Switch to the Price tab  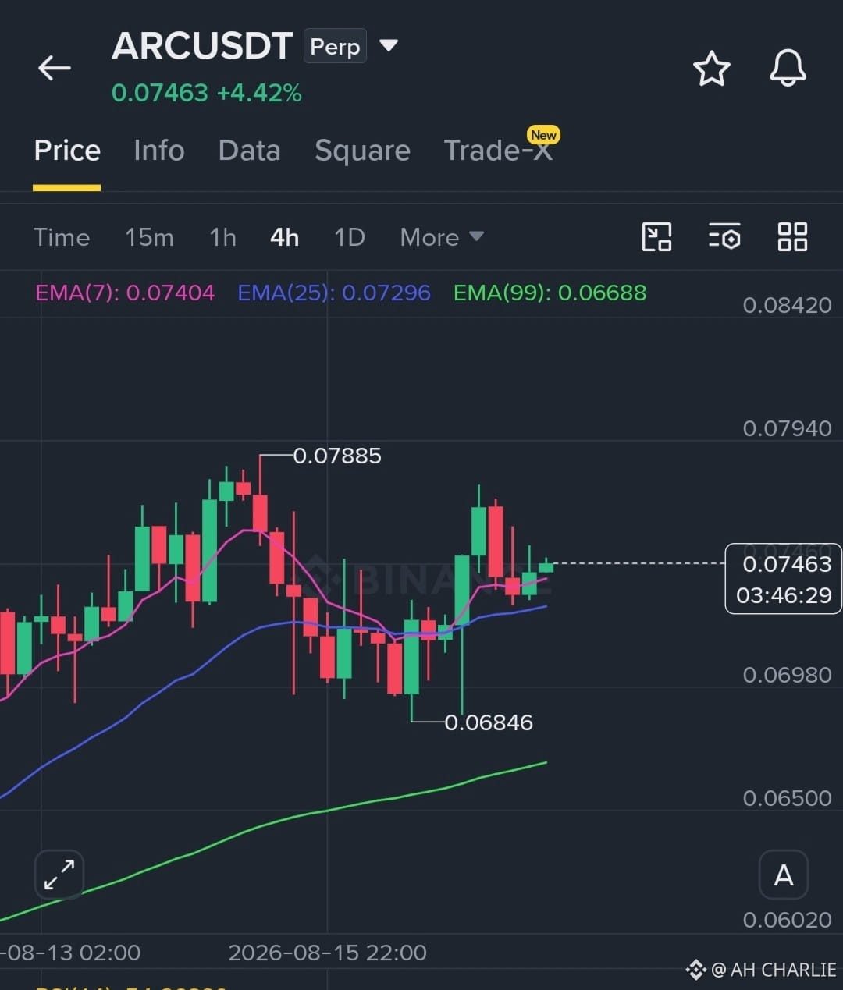coord(67,150)
